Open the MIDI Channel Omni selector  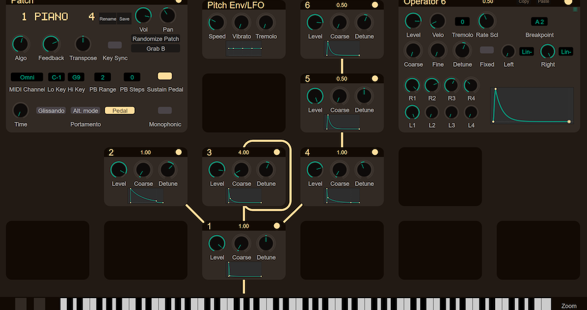[x=27, y=77]
